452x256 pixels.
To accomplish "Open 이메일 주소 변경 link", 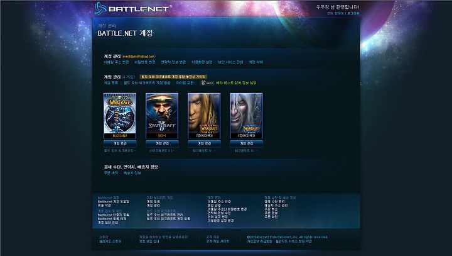I will click(116, 62).
